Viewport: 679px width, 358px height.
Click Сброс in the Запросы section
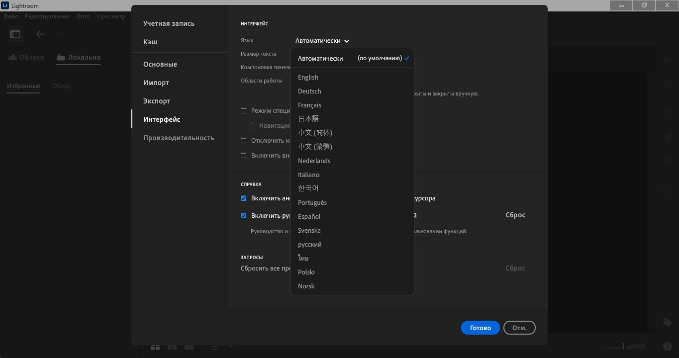tap(515, 268)
